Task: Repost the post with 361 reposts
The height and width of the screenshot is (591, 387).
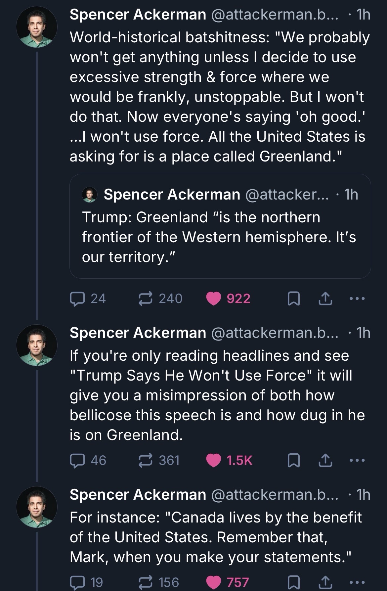Action: (145, 460)
